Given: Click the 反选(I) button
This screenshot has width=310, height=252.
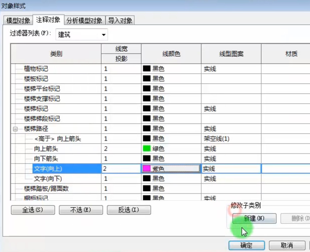Looking at the screenshot, I should point(129,210).
